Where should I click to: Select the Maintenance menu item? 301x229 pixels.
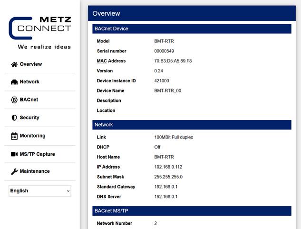[x=35, y=171]
